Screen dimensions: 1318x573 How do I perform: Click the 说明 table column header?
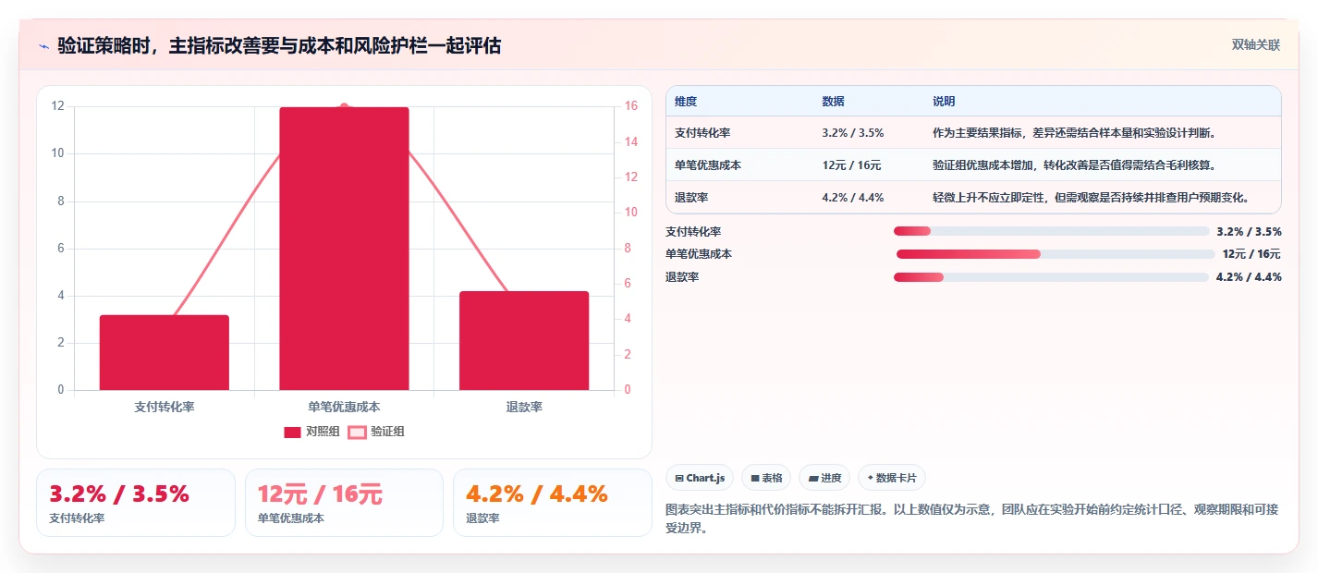(x=944, y=102)
